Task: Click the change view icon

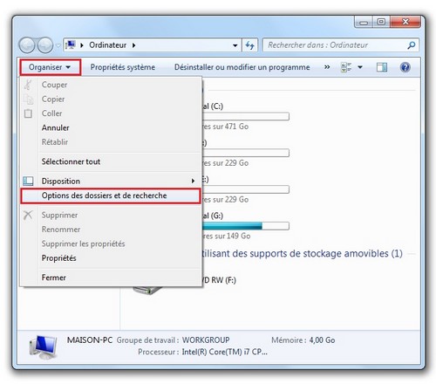Action: click(346, 67)
